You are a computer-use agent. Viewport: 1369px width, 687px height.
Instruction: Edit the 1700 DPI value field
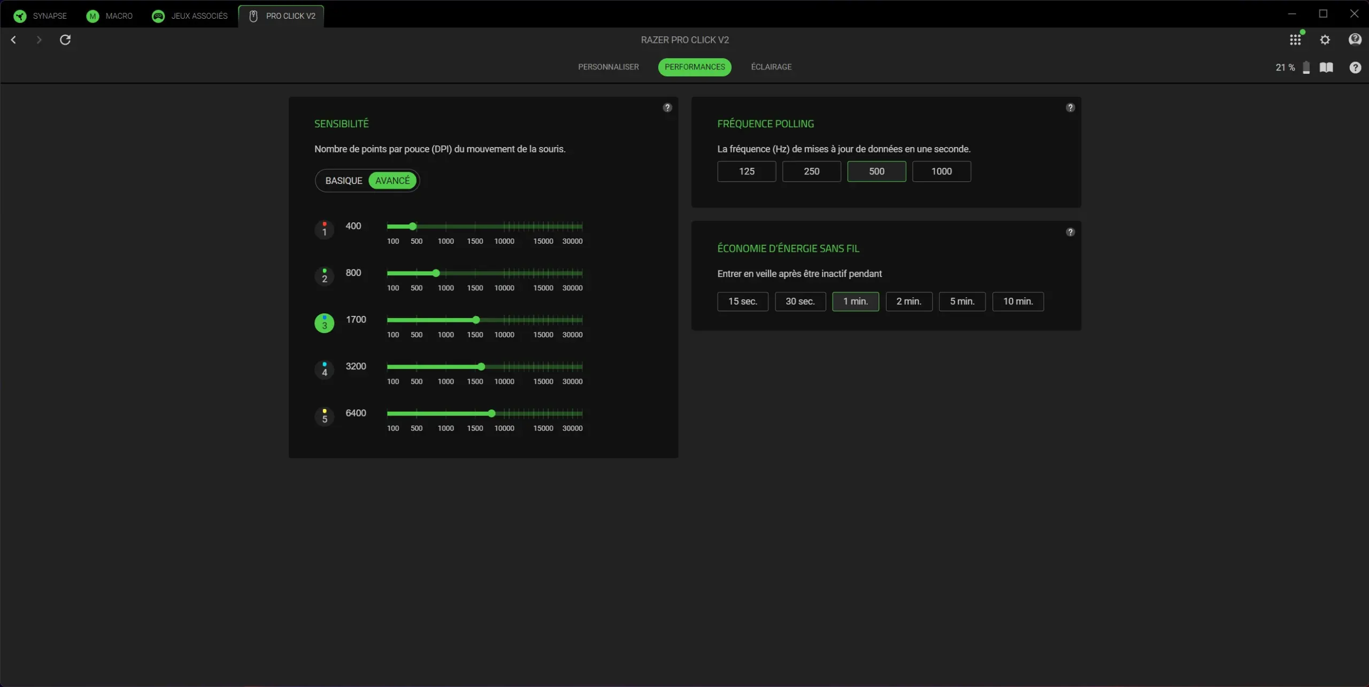coord(356,320)
